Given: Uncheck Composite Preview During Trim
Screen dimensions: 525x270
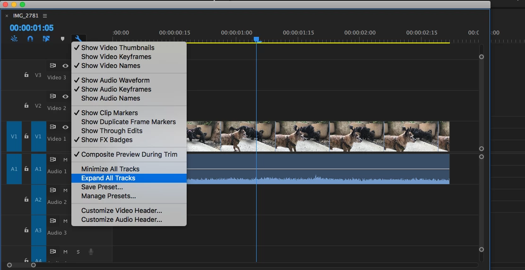Looking at the screenshot, I should click(129, 154).
